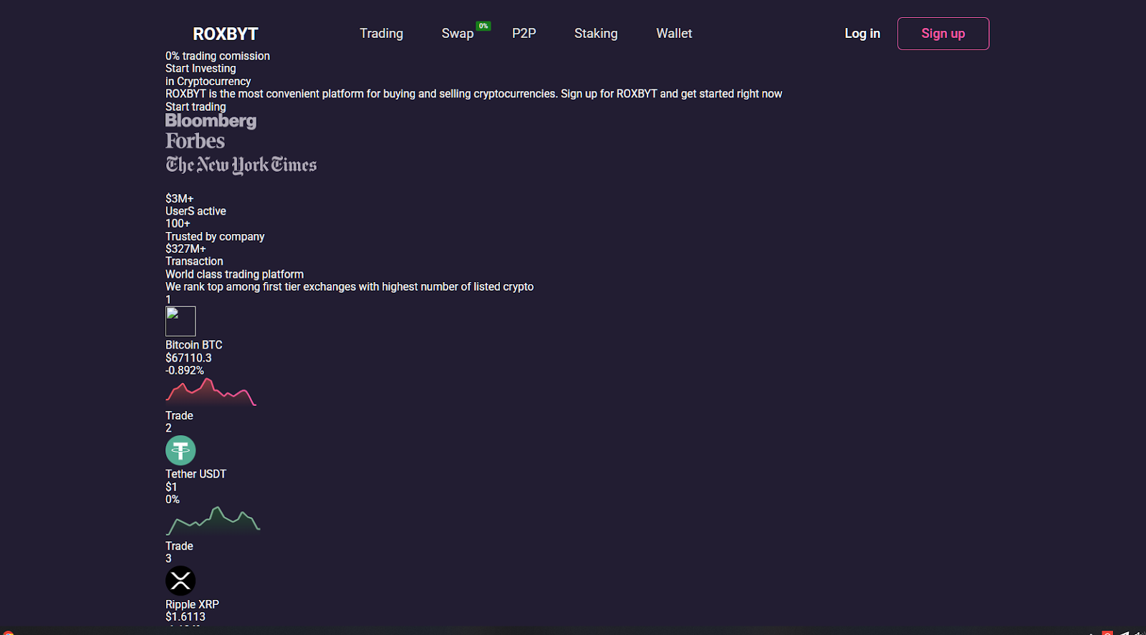
Task: Click the 'Trusted by company' label
Action: (215, 236)
